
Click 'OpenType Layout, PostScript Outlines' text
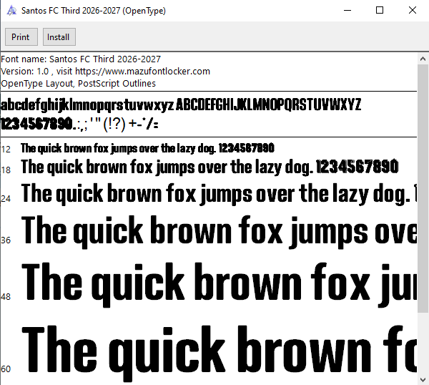click(x=78, y=83)
